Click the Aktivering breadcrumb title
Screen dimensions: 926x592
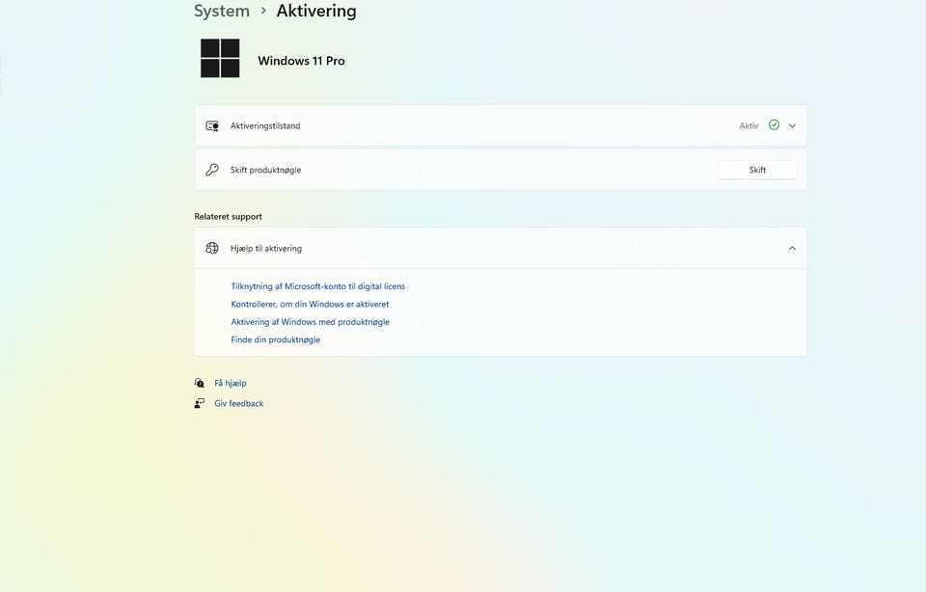click(316, 12)
